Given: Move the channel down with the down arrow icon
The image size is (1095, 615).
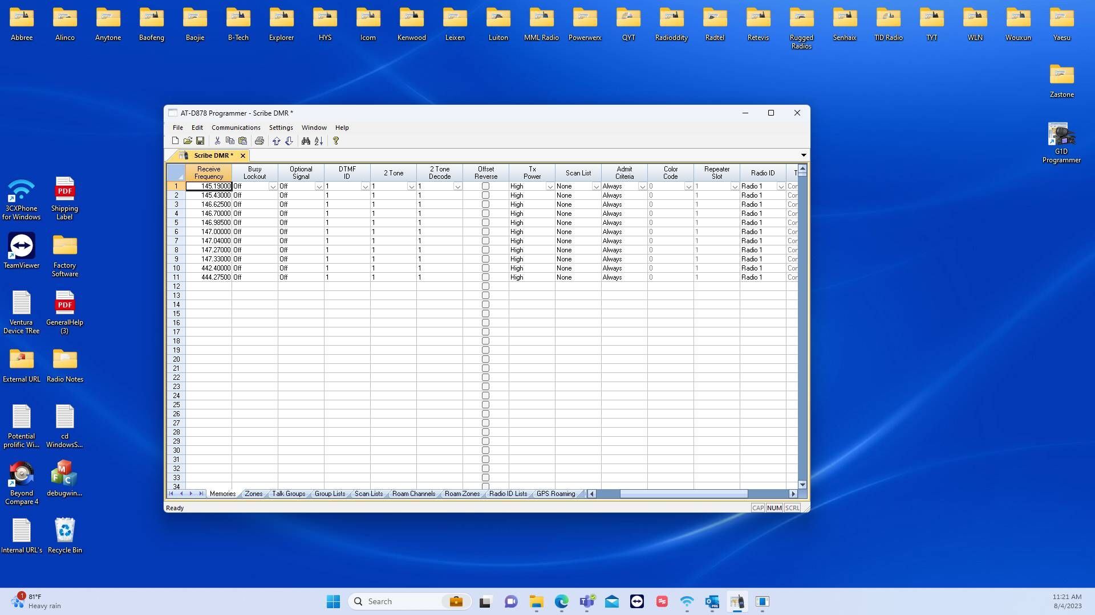Looking at the screenshot, I should (289, 141).
